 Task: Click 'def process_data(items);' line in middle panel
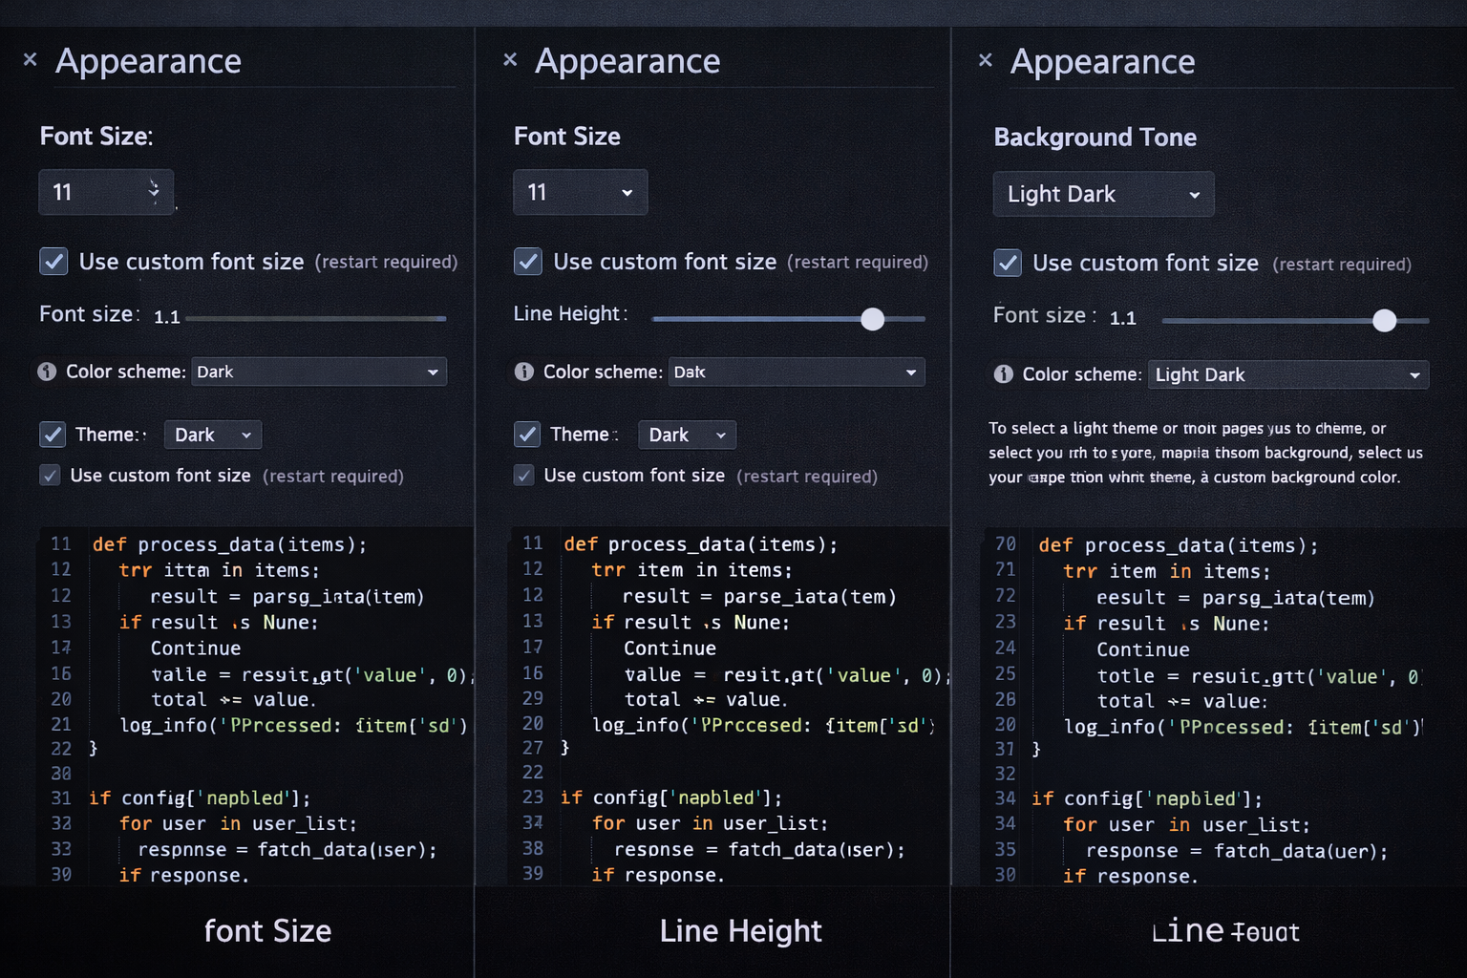click(700, 544)
